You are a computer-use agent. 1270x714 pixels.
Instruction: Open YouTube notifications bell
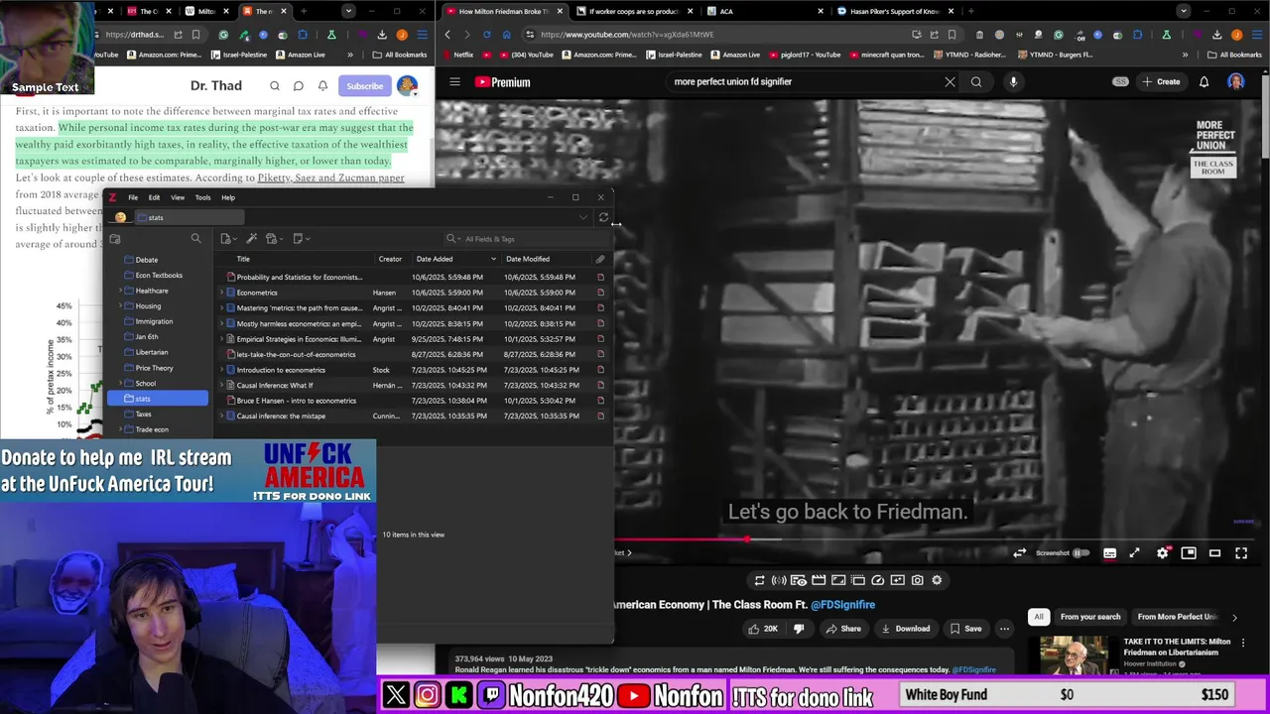[1204, 82]
